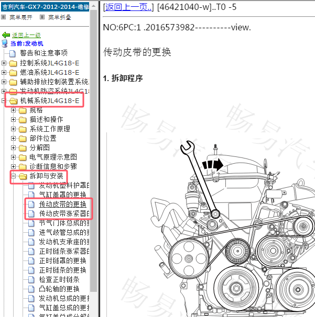This screenshot has width=315, height=317.
Task: Click the open folder icon of 机械系统JL4G18-E
Action: 13,101
